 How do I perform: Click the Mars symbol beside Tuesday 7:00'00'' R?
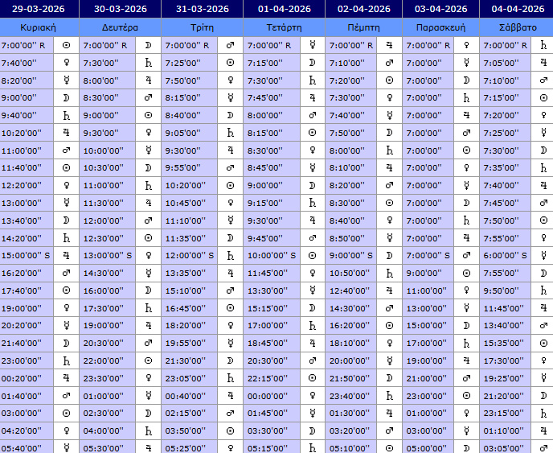[x=230, y=45]
